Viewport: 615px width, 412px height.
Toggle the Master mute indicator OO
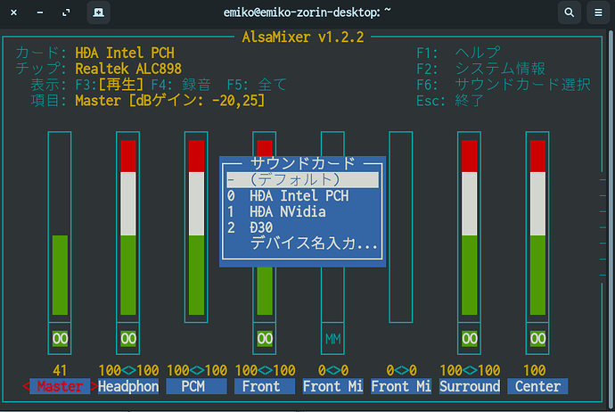click(60, 339)
